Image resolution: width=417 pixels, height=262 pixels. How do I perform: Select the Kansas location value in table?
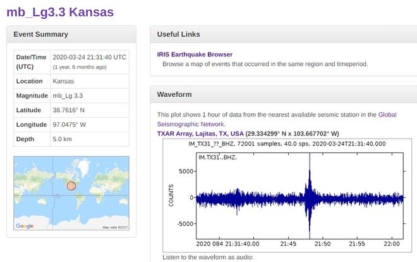coord(63,81)
